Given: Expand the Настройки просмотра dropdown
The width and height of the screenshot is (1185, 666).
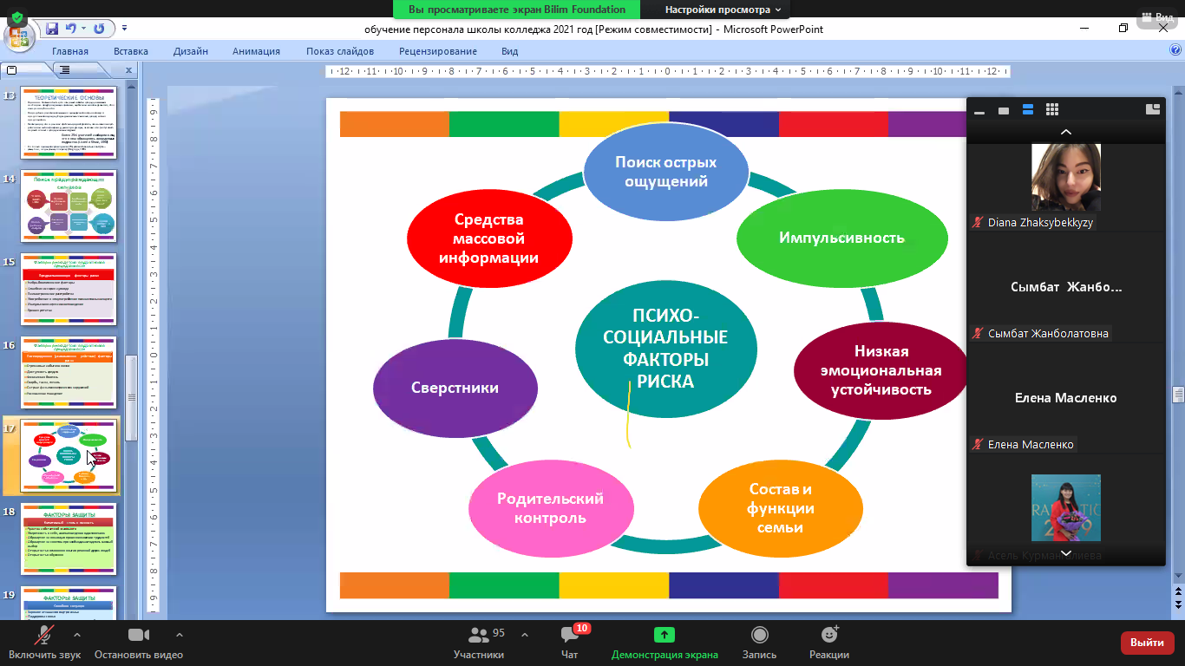Looking at the screenshot, I should click(x=723, y=10).
